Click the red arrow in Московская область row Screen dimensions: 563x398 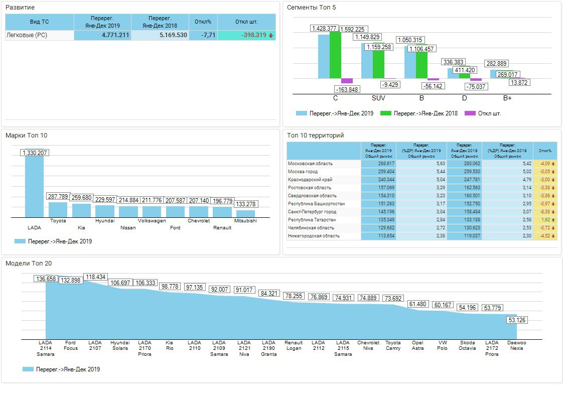[x=553, y=164]
